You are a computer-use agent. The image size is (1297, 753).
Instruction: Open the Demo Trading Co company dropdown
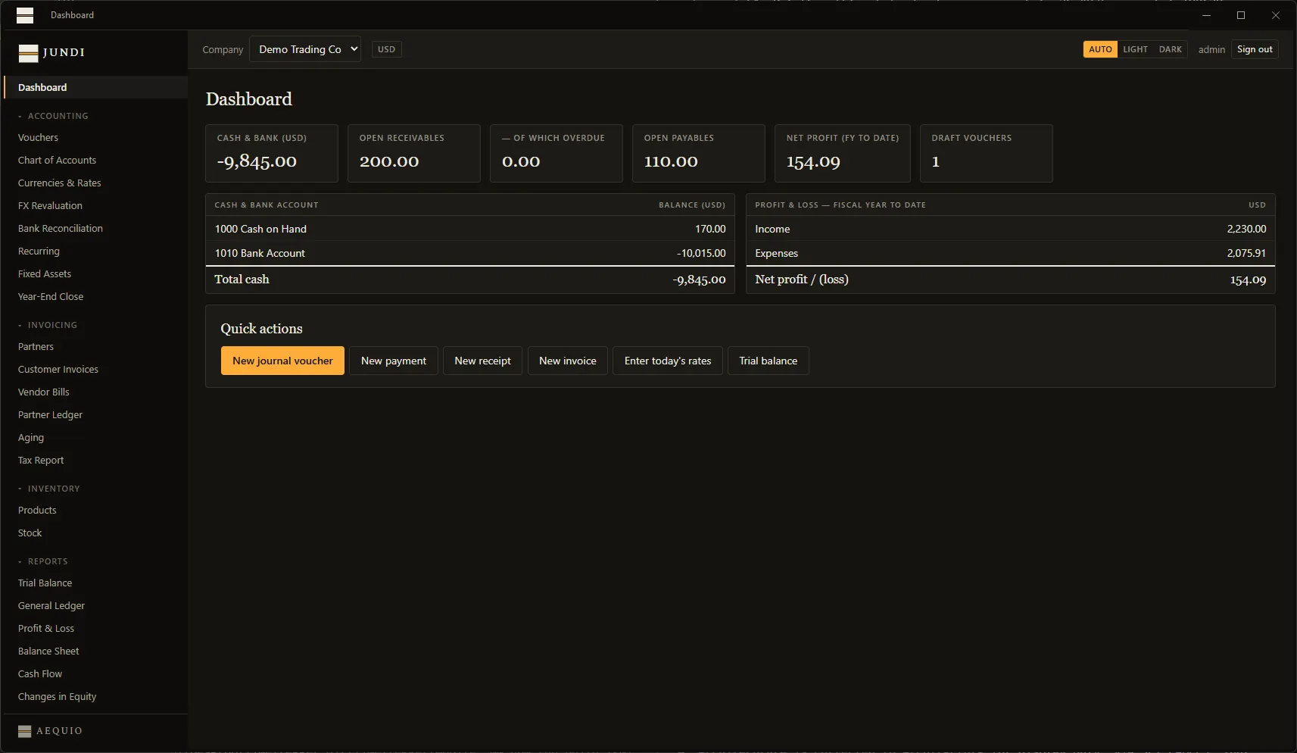pos(305,49)
